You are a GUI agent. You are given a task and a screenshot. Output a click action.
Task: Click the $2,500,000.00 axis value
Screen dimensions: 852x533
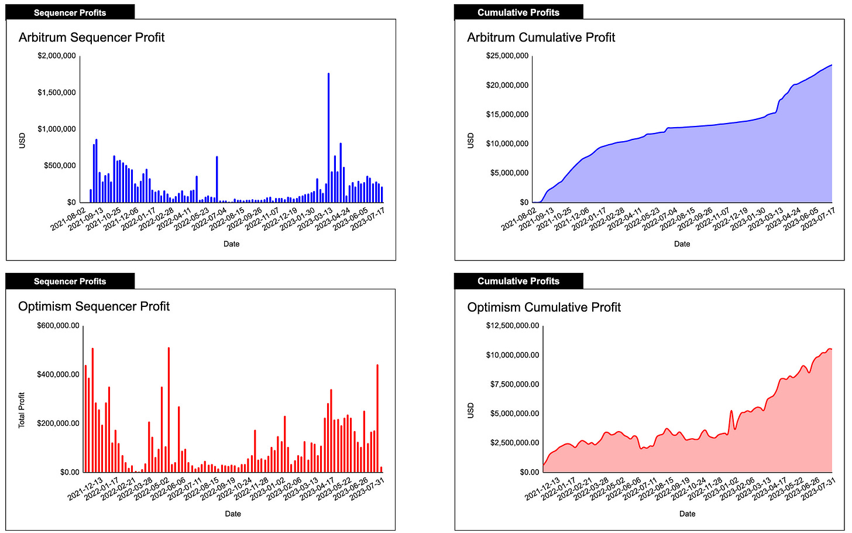[515, 443]
